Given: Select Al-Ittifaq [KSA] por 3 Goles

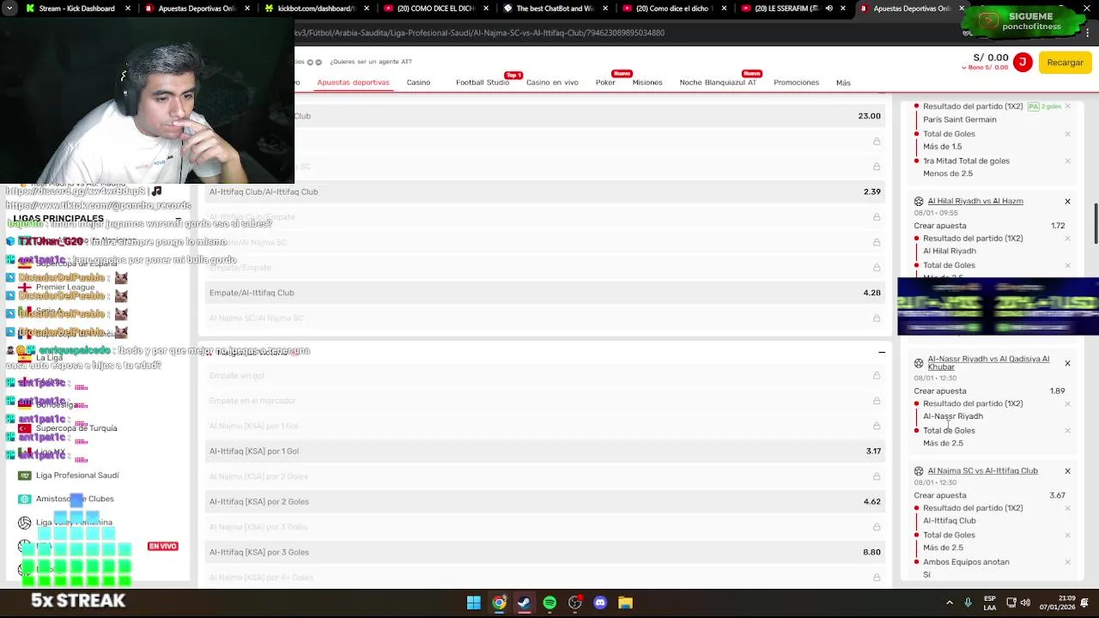Looking at the screenshot, I should (x=544, y=552).
